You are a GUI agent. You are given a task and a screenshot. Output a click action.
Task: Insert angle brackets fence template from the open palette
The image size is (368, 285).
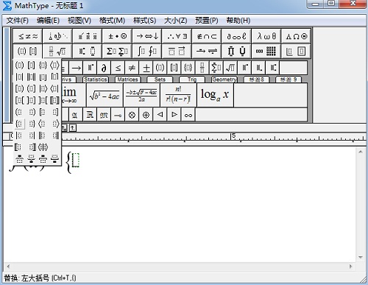[54, 66]
